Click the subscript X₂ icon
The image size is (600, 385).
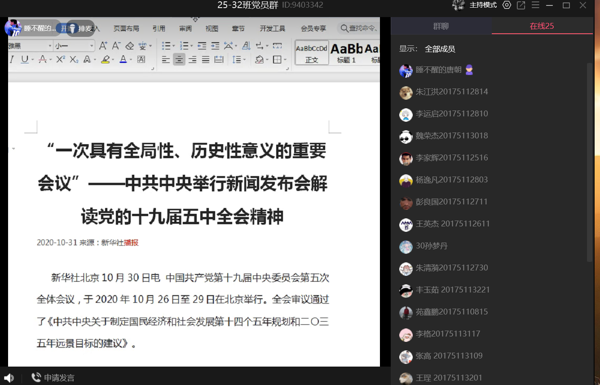coord(74,59)
